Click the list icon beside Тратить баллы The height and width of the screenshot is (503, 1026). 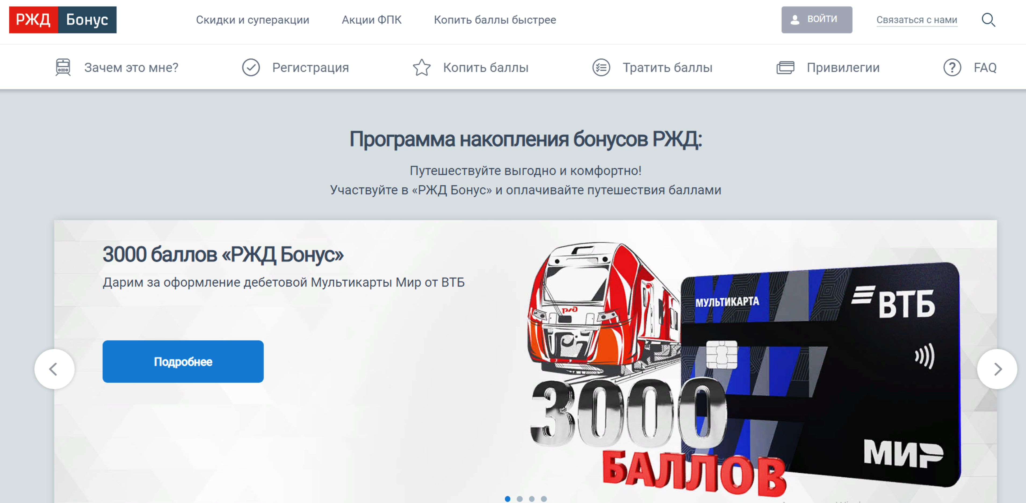click(601, 67)
